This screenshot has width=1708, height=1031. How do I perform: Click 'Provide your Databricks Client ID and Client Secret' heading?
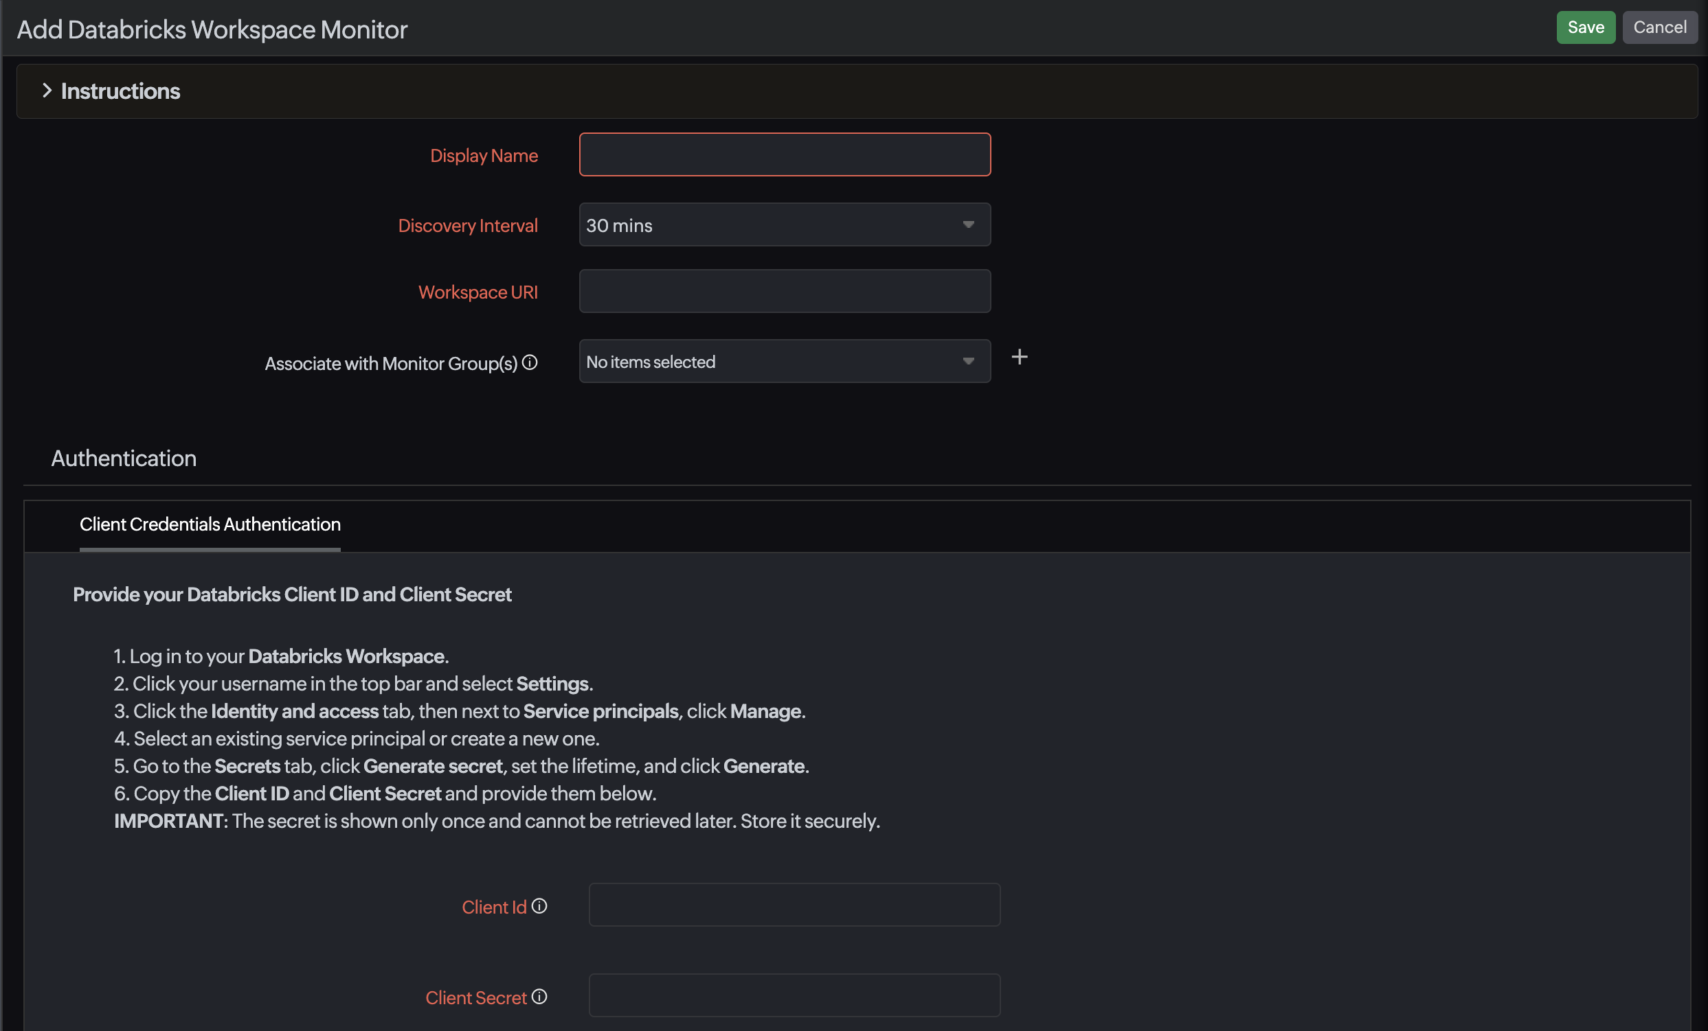[x=292, y=594]
